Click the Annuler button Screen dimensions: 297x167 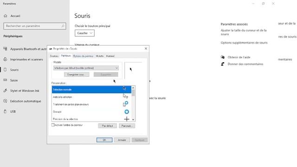(122, 140)
